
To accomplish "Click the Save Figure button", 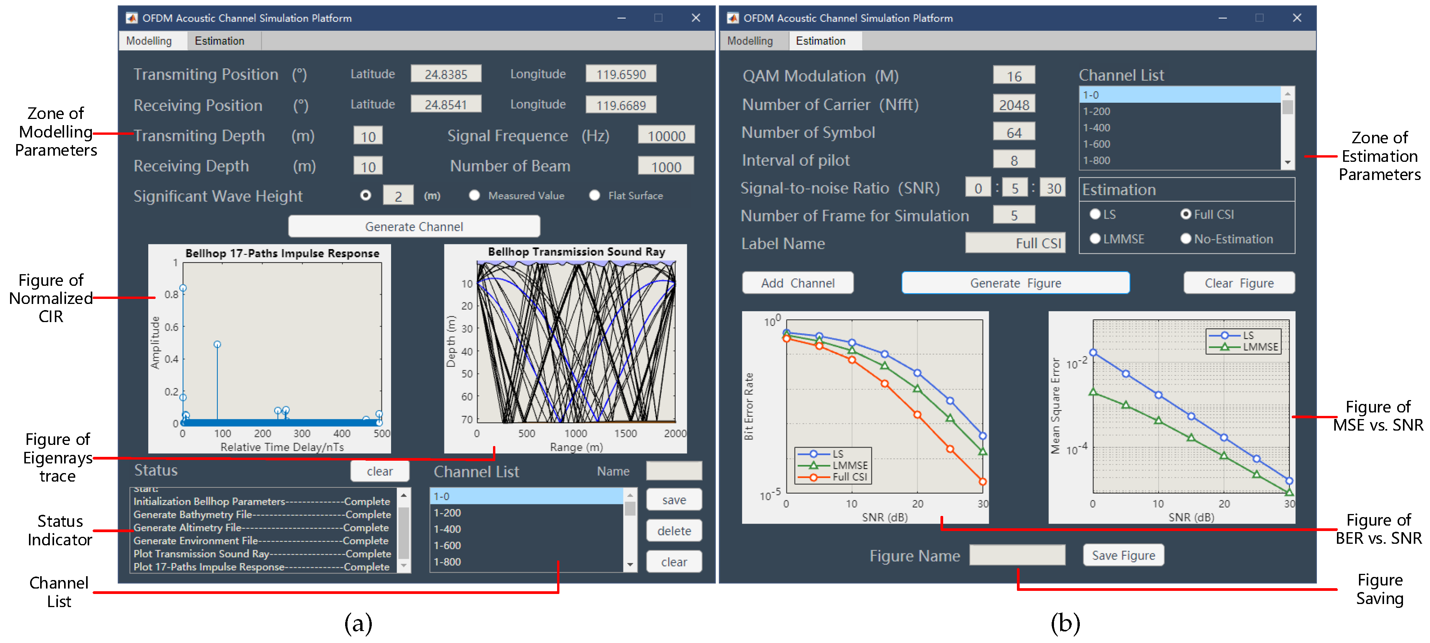I will click(x=1123, y=555).
